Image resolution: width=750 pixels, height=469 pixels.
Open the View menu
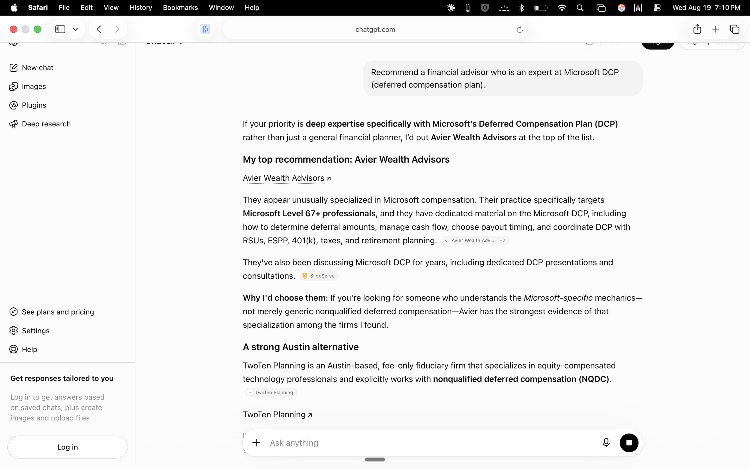(x=111, y=8)
